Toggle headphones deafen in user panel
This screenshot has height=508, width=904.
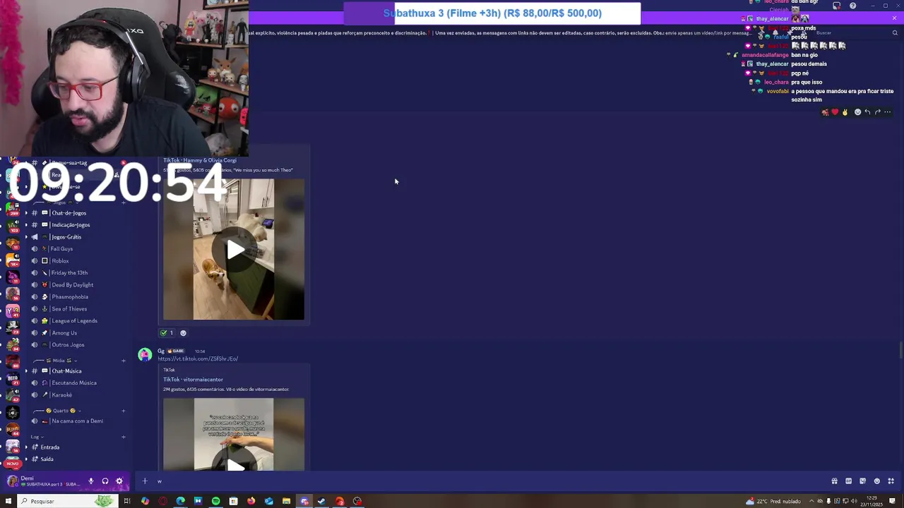point(105,481)
